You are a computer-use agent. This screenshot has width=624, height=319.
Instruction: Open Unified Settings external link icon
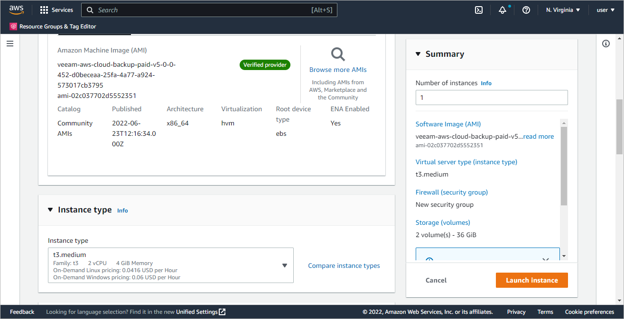coord(223,312)
